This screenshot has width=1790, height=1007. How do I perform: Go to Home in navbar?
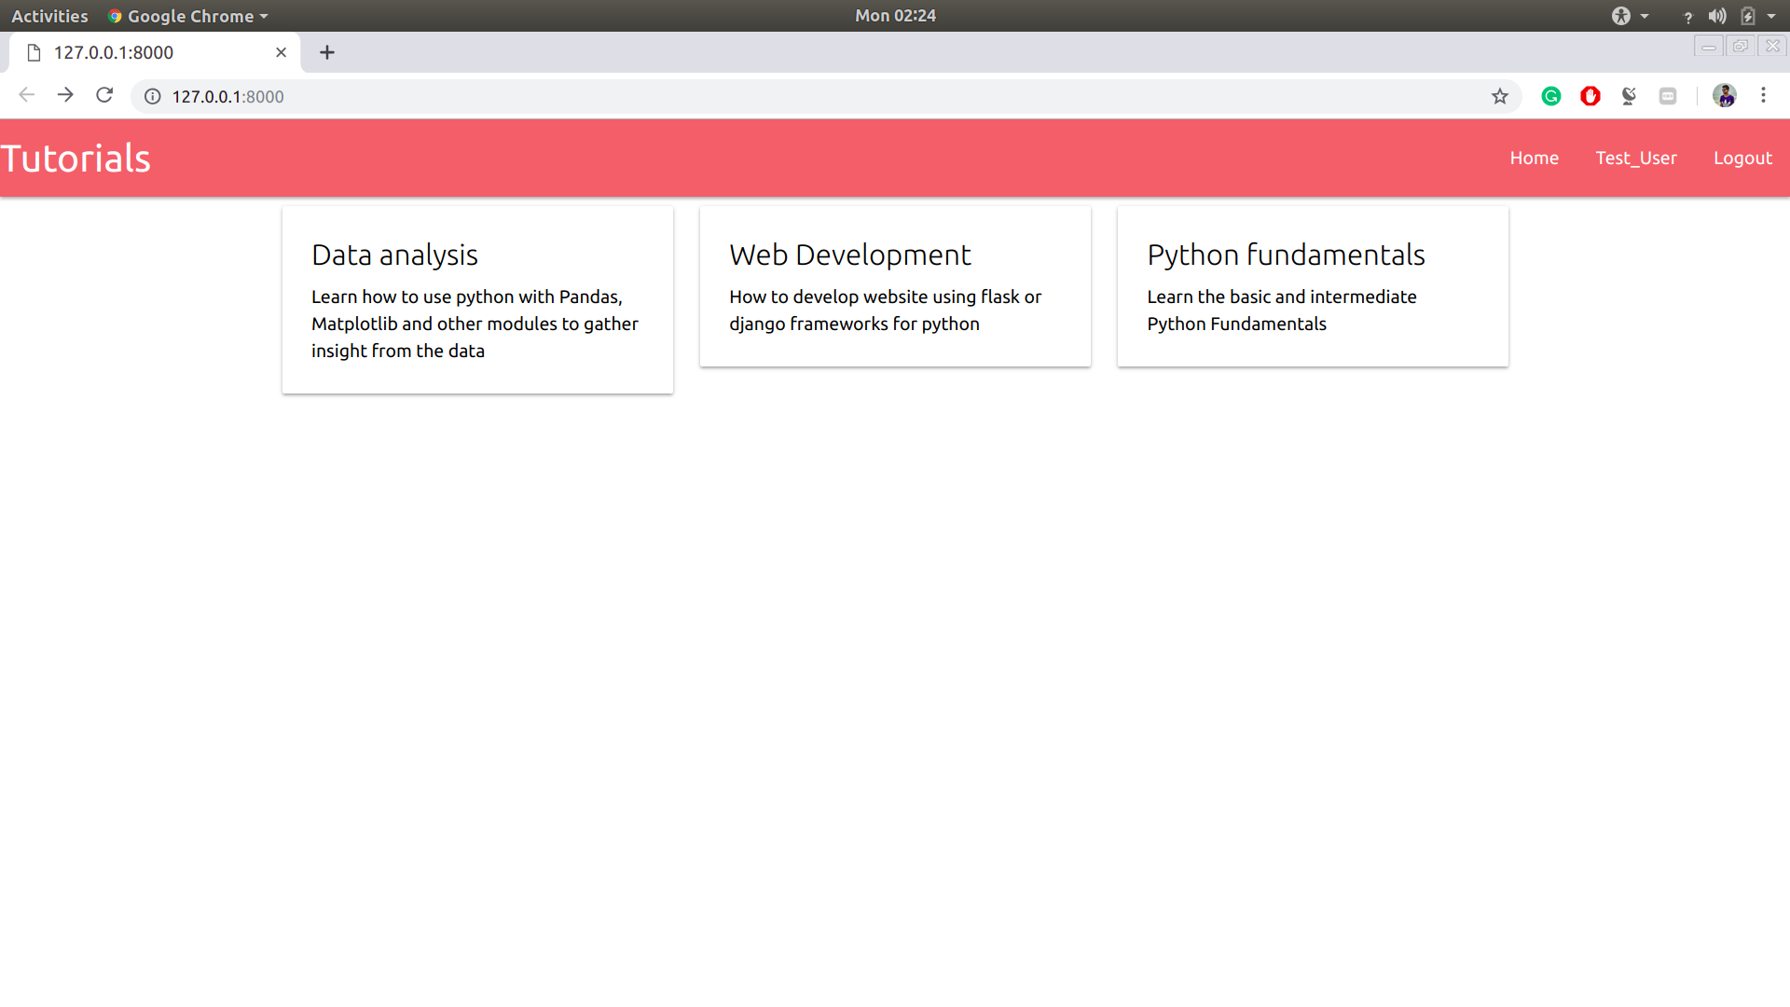[x=1534, y=158]
